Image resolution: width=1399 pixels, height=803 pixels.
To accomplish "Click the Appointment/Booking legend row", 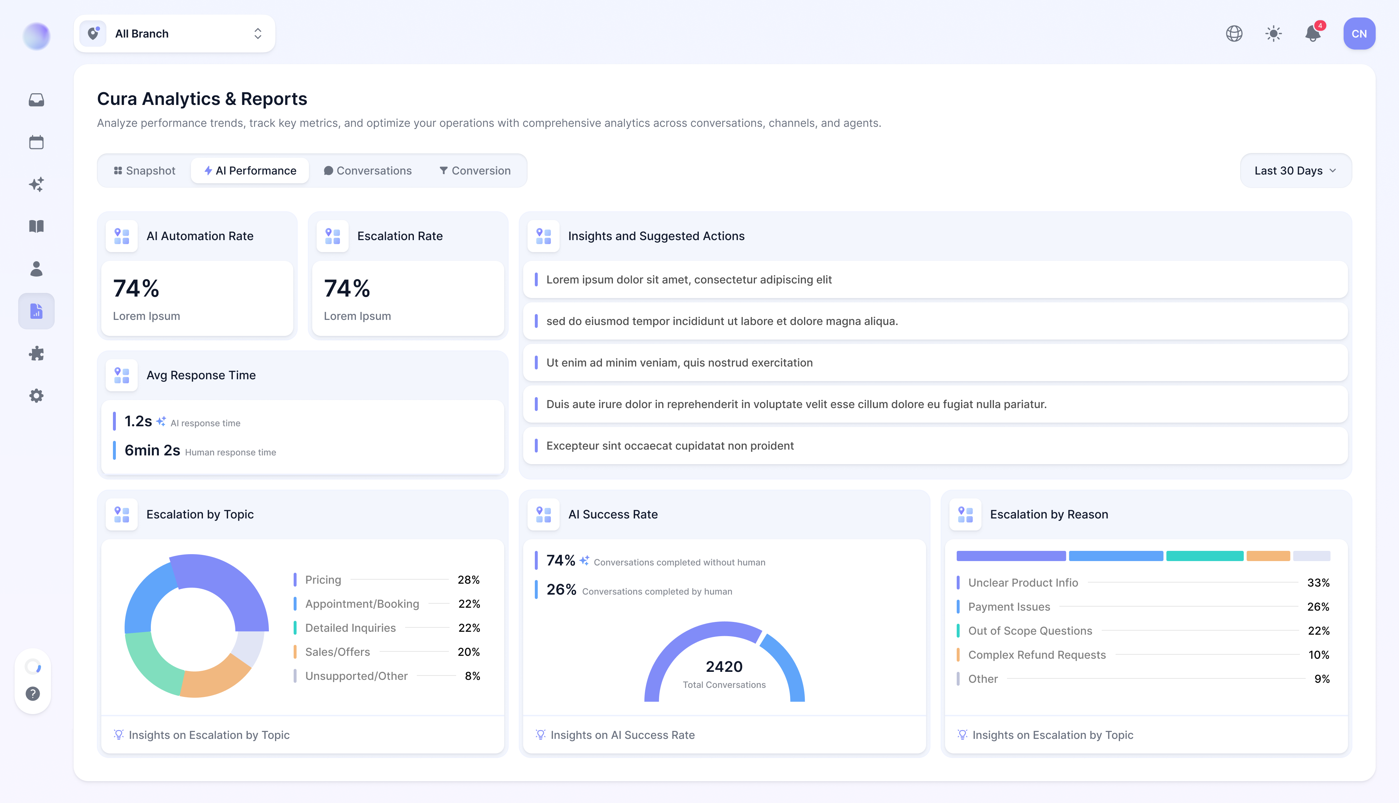I will point(387,604).
